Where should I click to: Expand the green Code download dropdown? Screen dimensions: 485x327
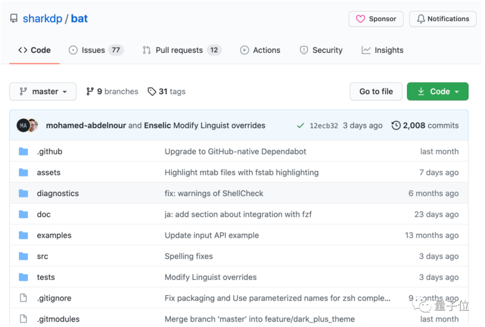437,92
